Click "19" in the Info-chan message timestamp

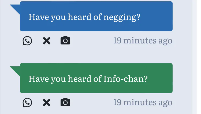[x=117, y=102]
